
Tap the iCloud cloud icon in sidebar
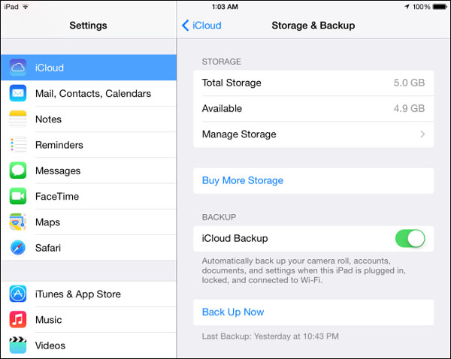tap(18, 68)
